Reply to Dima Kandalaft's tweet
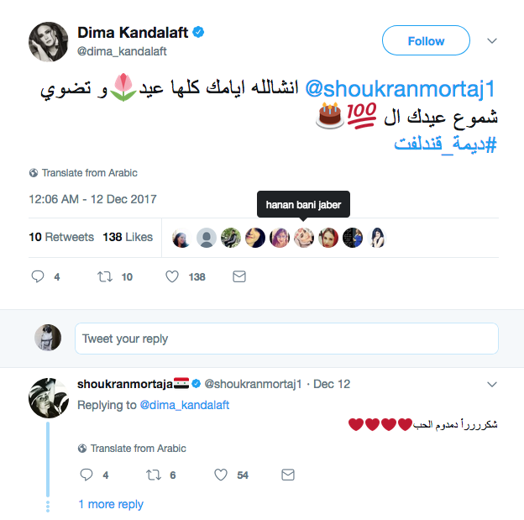The image size is (524, 520). tap(37, 276)
